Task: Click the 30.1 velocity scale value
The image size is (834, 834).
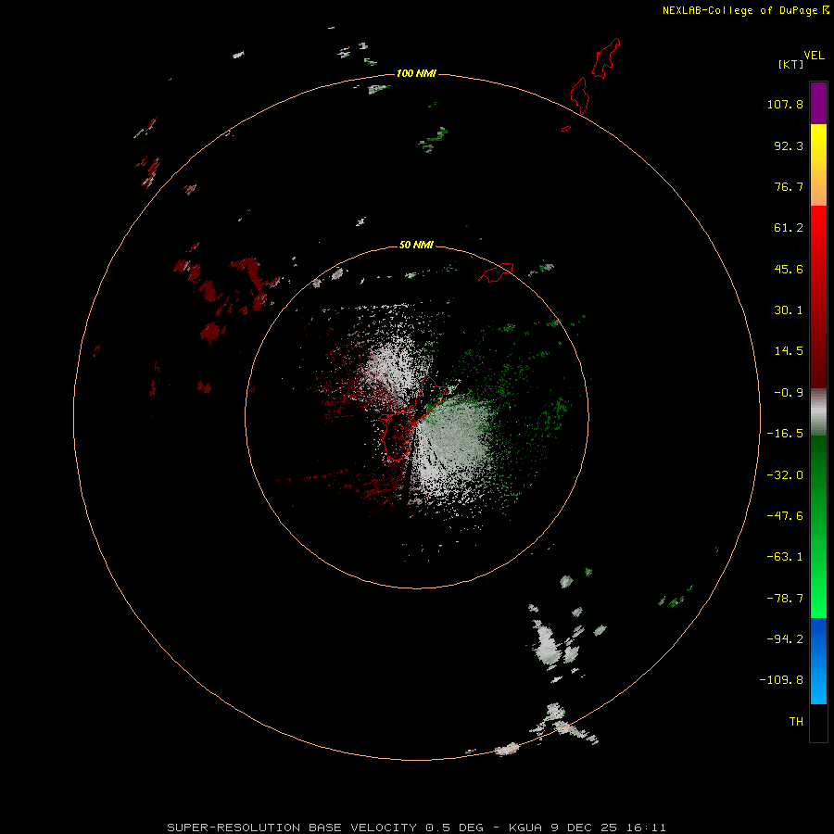Action: tap(789, 310)
